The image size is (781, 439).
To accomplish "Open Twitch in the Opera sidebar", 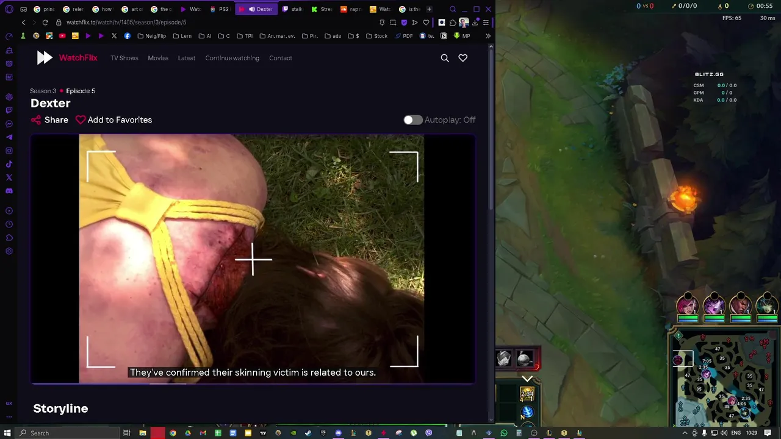I will [9, 110].
